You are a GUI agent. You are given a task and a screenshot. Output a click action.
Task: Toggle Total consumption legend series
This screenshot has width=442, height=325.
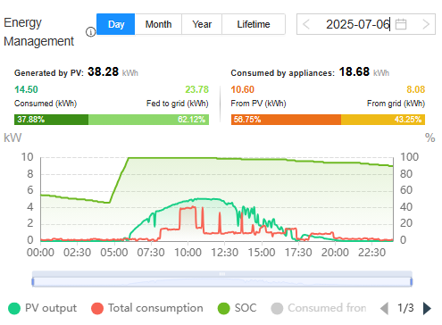pos(147,308)
